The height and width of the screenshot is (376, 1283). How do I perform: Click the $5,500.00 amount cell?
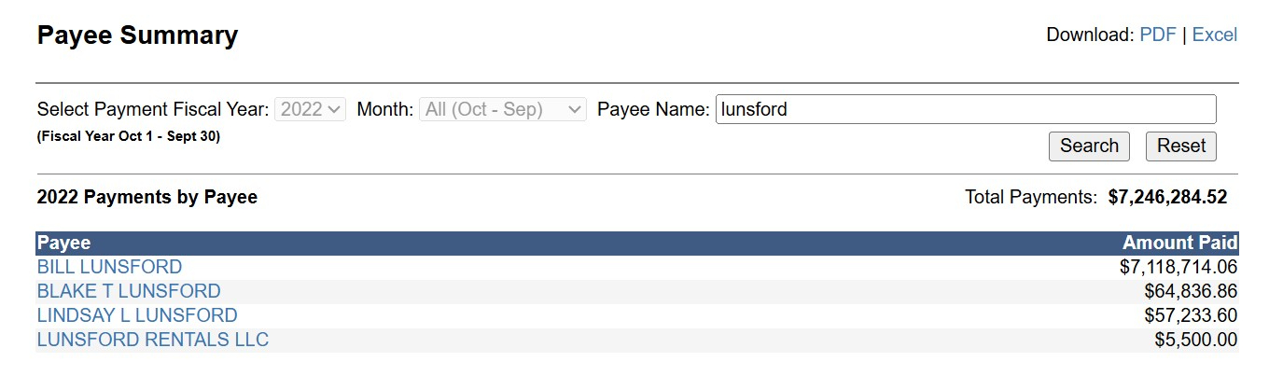point(1196,341)
